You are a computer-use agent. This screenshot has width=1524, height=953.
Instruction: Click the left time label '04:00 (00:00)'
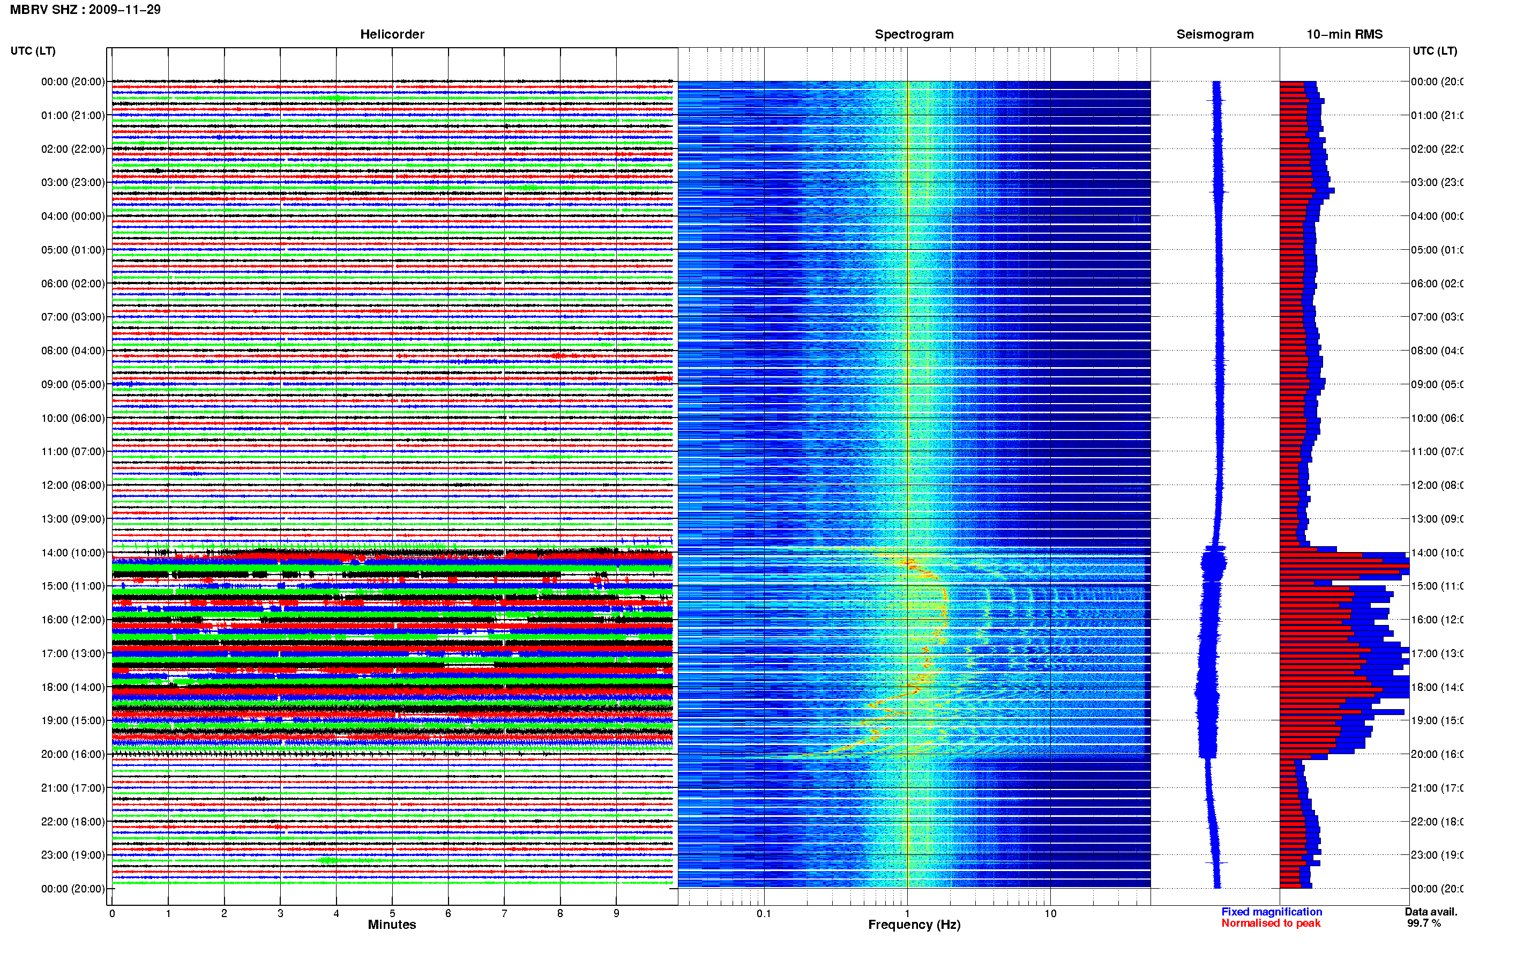tap(73, 216)
